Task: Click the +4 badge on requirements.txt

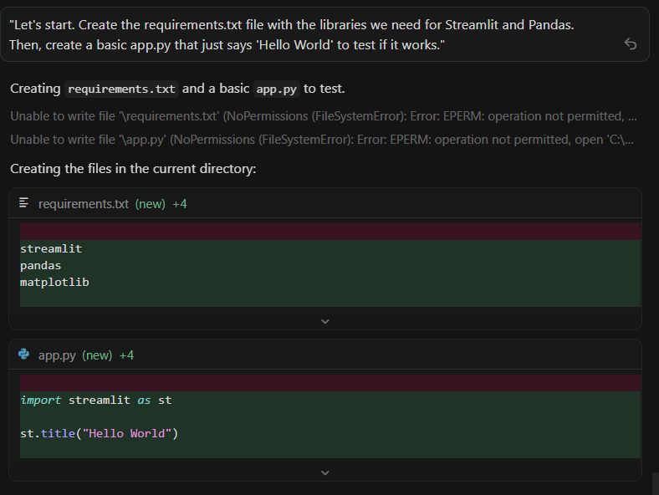Action: 180,204
